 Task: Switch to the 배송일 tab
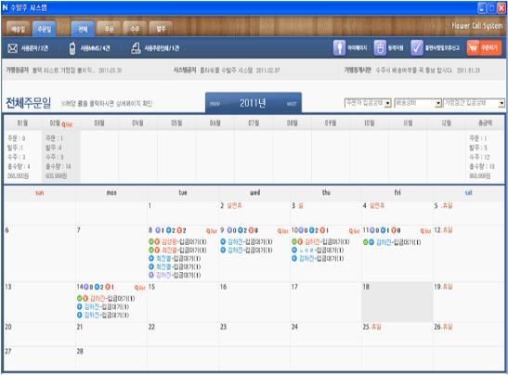click(18, 29)
